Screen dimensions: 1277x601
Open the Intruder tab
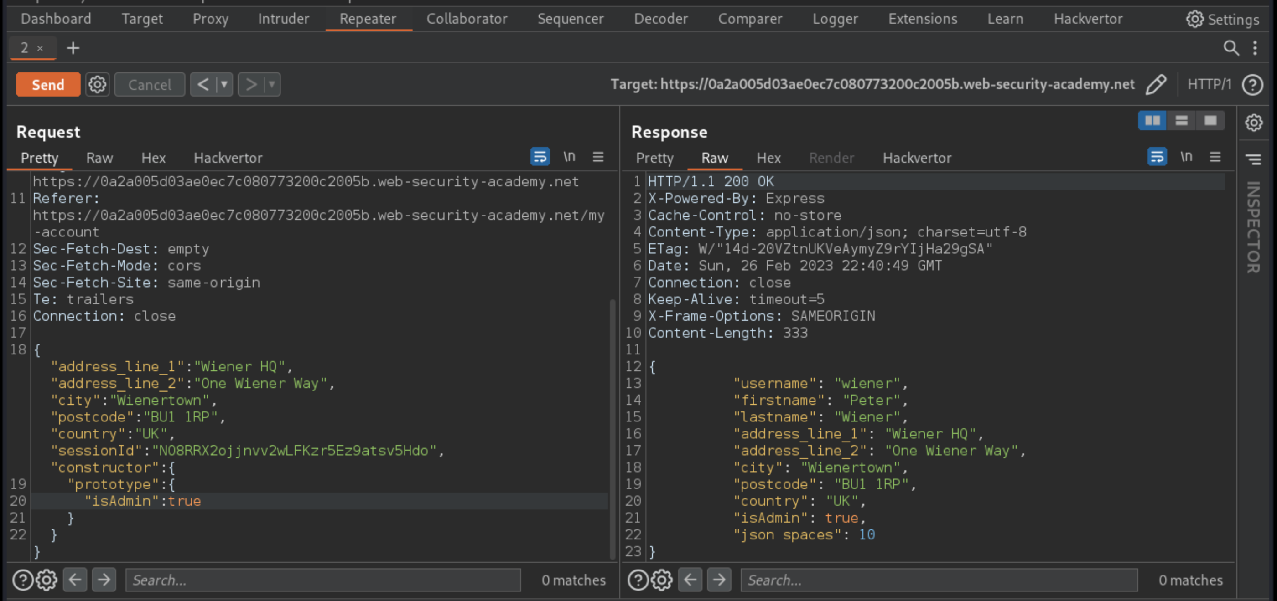coord(283,19)
